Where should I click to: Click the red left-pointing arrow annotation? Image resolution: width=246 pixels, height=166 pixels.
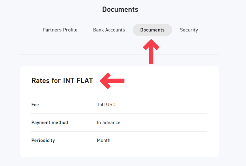(112, 81)
